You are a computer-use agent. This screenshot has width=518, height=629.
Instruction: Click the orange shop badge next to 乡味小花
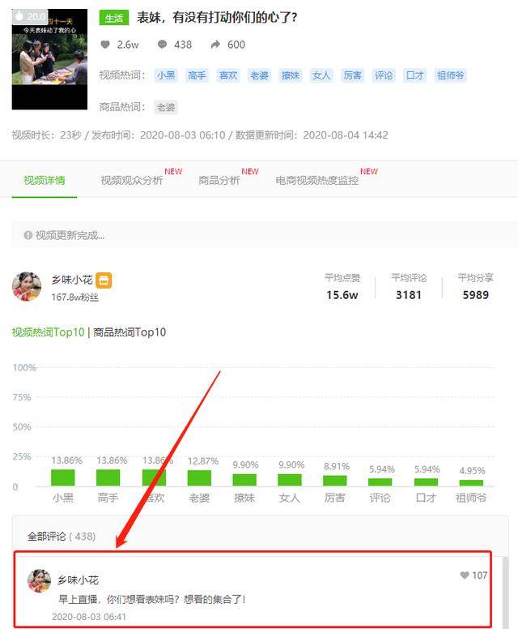click(x=104, y=280)
